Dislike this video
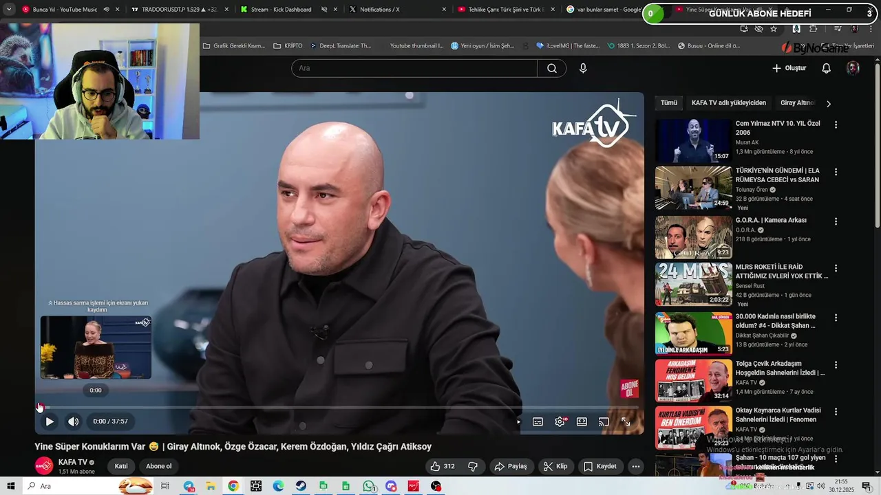881x495 pixels. click(x=473, y=466)
